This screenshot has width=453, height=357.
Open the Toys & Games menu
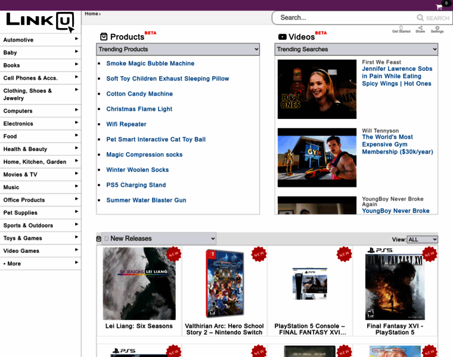[x=41, y=237]
